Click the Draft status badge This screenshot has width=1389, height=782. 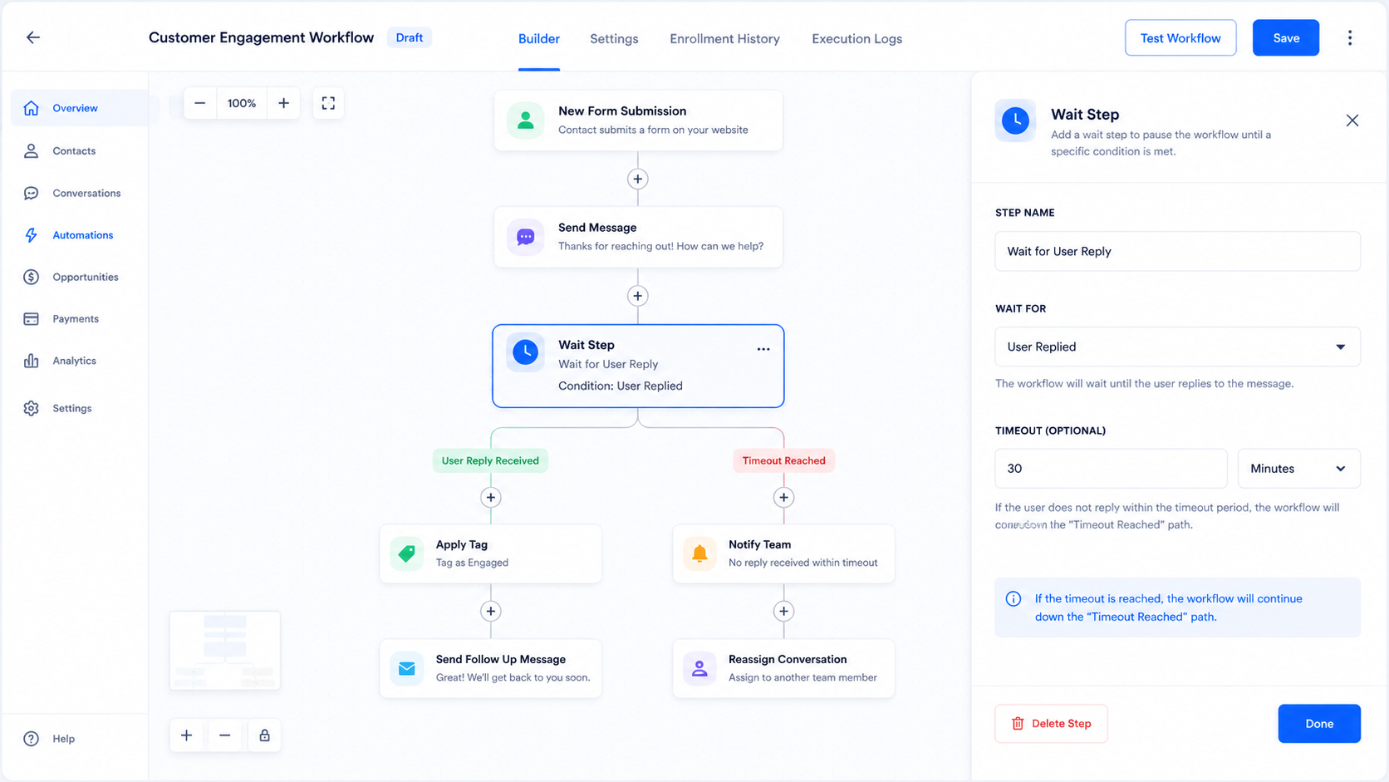(x=410, y=38)
